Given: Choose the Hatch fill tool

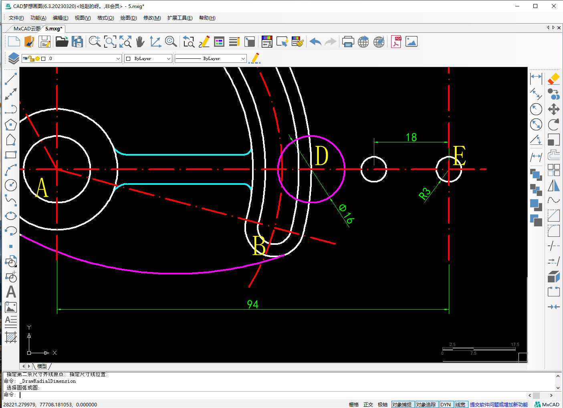Looking at the screenshot, I should (x=11, y=337).
